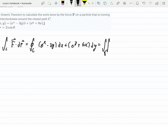Select the active black pen
This screenshot has width=168, height=126.
click(x=77, y=3)
